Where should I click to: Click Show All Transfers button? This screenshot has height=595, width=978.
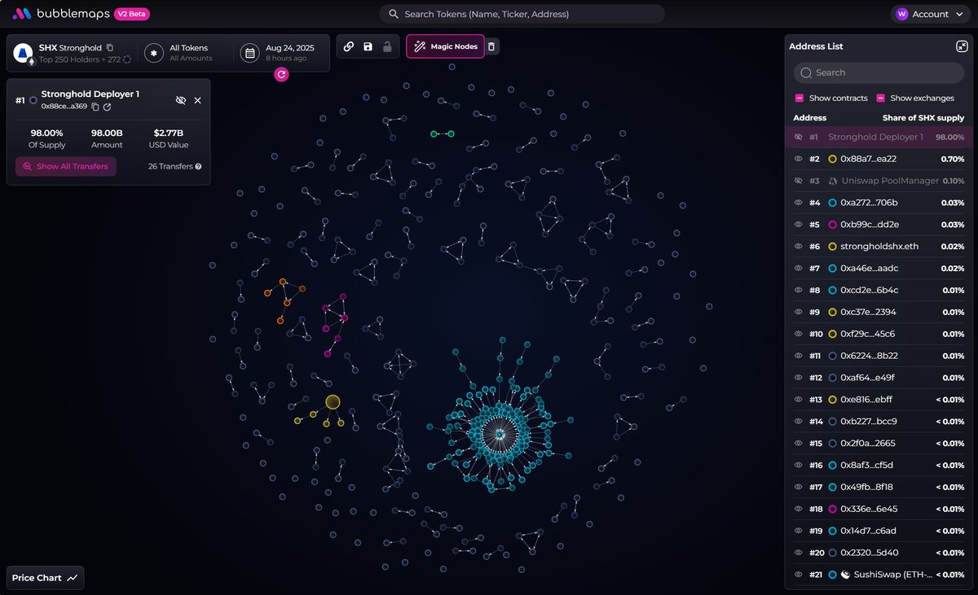point(66,166)
